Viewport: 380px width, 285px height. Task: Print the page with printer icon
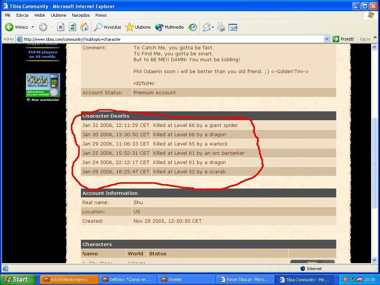click(221, 27)
